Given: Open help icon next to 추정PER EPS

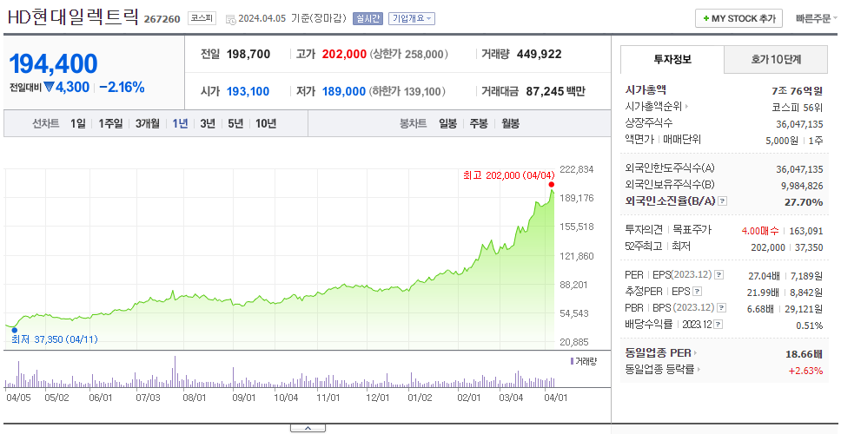Looking at the screenshot, I should (x=698, y=292).
